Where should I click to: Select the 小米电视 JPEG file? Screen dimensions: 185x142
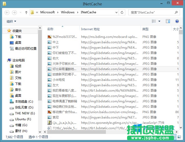click(58, 80)
